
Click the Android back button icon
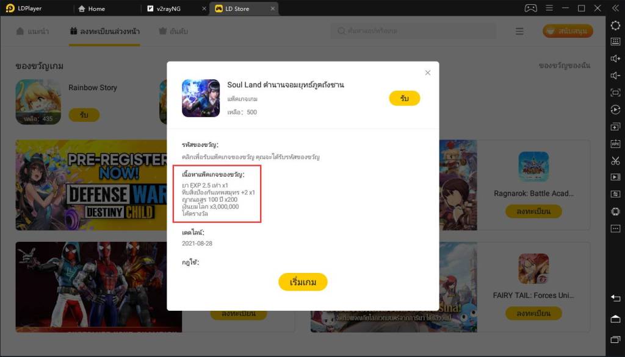point(615,298)
